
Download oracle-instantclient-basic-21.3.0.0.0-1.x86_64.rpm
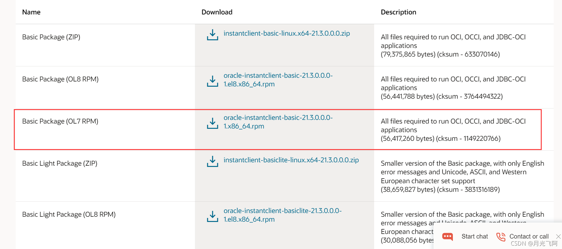(x=278, y=122)
